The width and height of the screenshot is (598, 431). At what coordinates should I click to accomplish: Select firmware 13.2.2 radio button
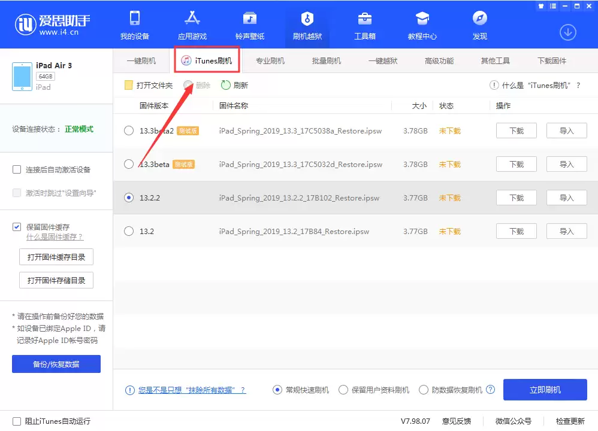129,198
